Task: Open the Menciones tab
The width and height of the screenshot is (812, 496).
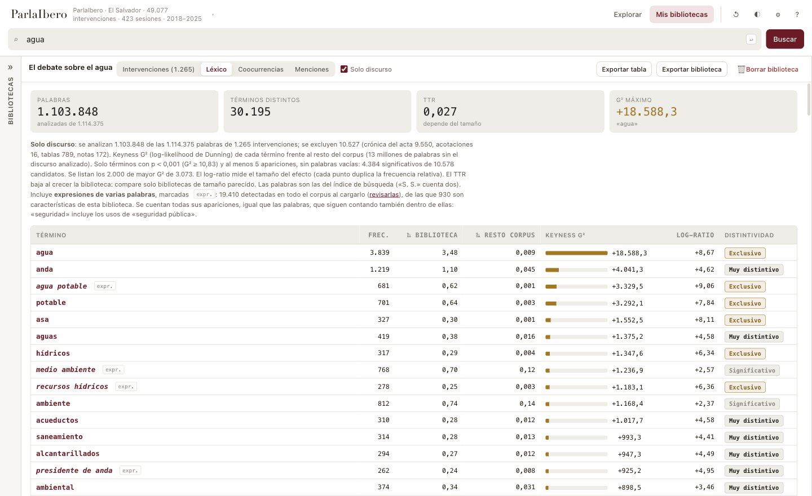Action: 311,69
